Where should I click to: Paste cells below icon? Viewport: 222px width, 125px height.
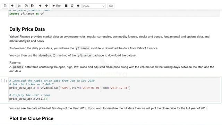click(33, 6)
